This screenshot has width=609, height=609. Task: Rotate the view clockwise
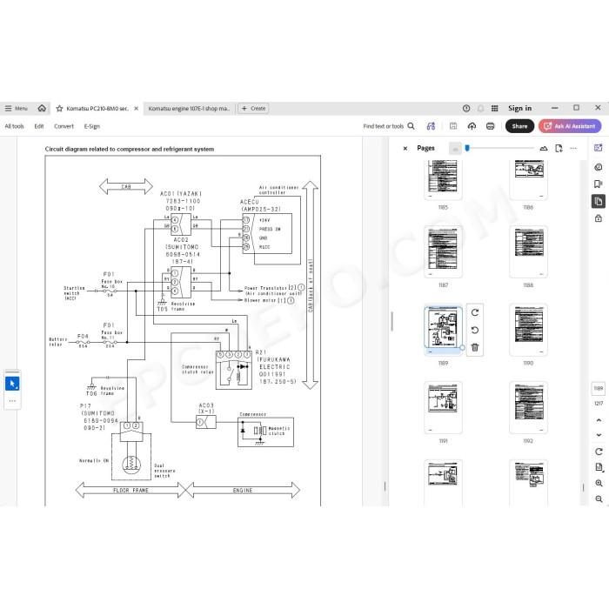click(x=599, y=452)
